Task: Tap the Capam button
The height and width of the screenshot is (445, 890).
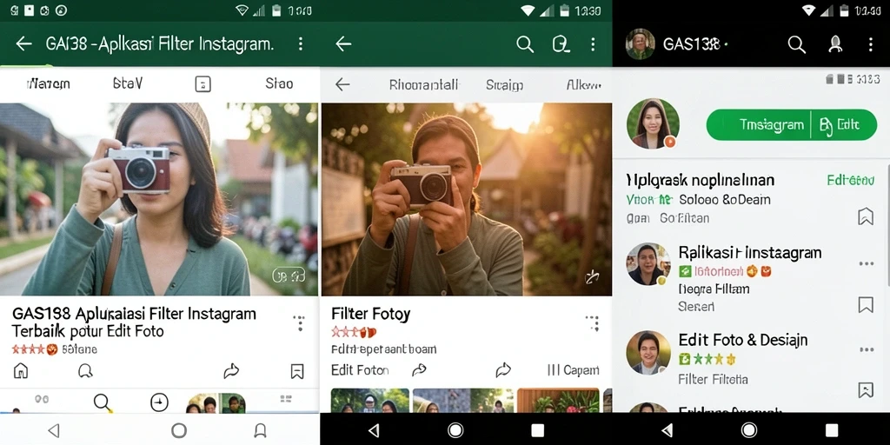Action: click(x=574, y=370)
